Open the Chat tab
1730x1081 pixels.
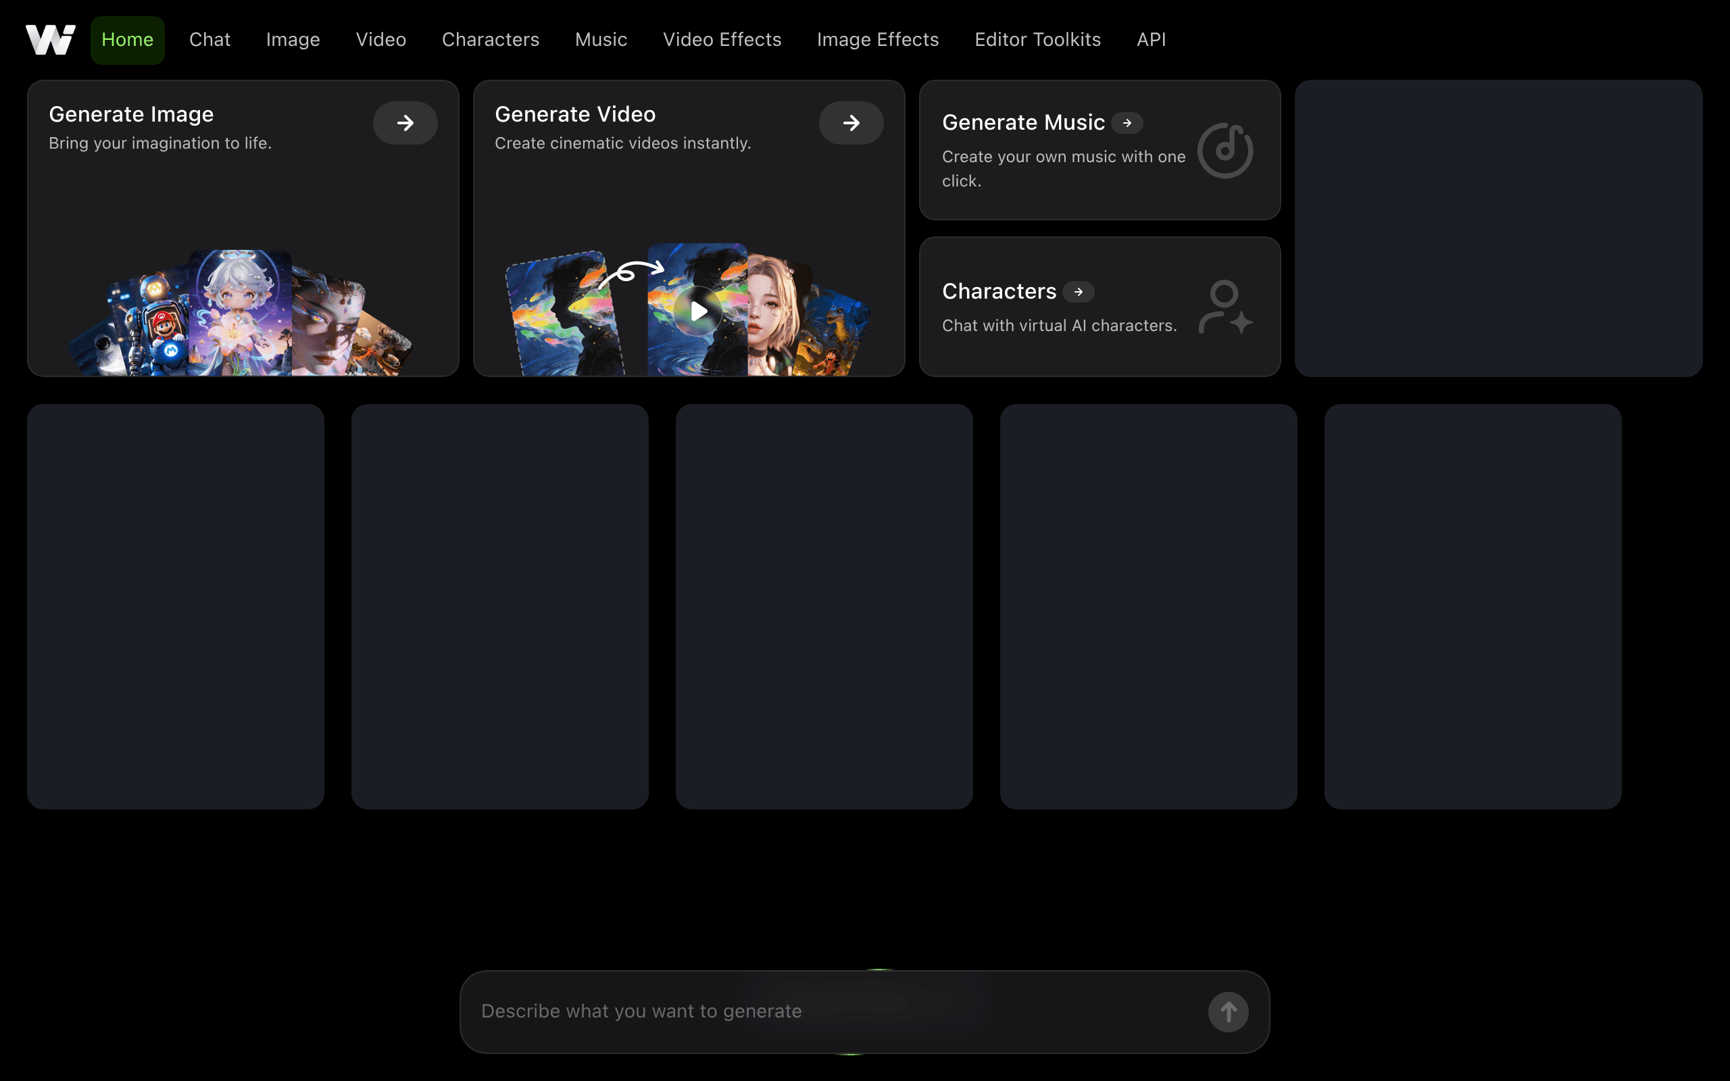click(209, 40)
